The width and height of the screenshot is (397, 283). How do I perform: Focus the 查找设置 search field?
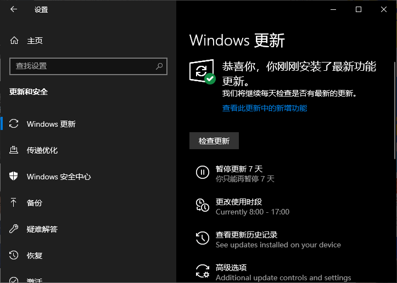pos(88,66)
